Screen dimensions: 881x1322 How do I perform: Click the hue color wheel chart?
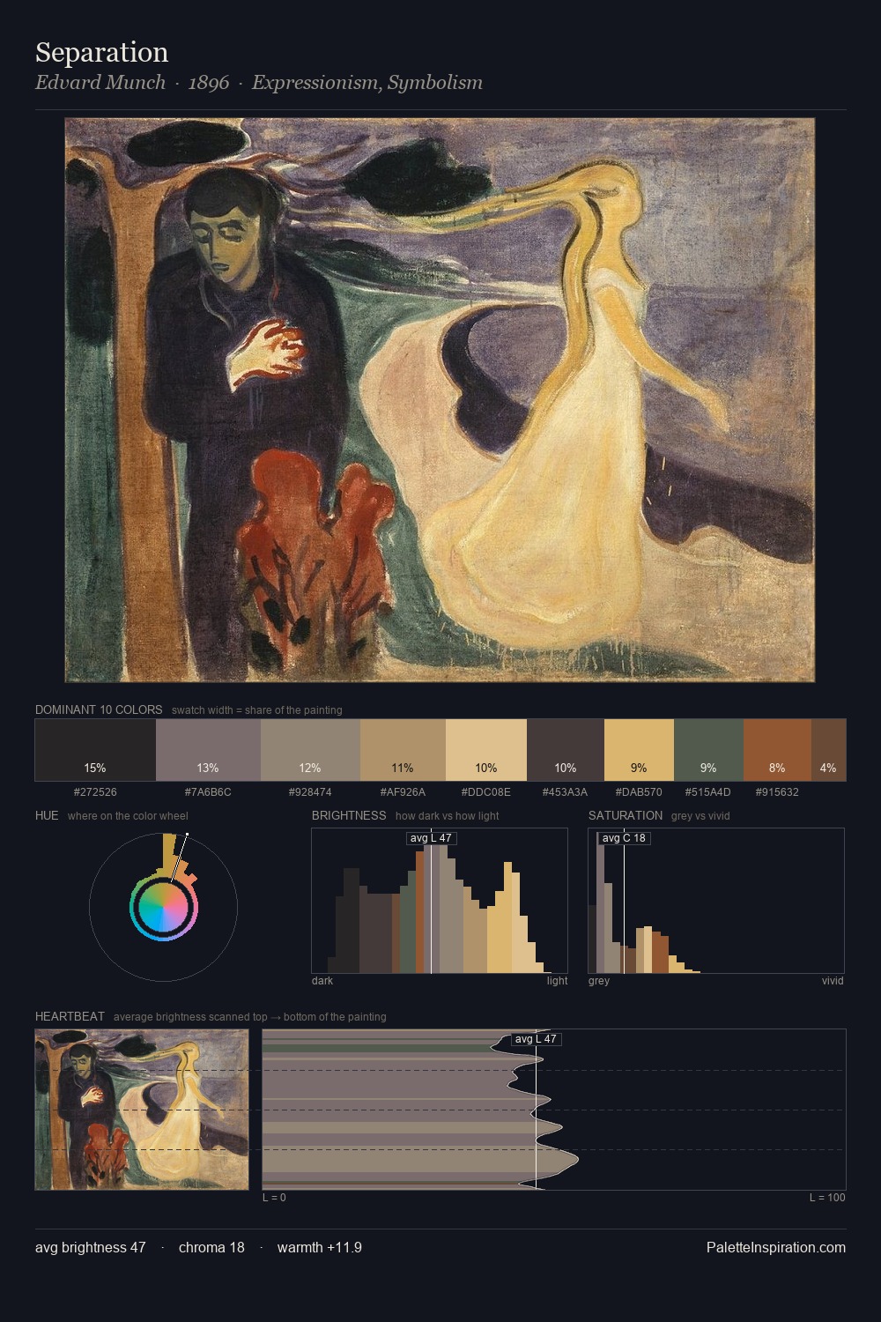tap(163, 907)
